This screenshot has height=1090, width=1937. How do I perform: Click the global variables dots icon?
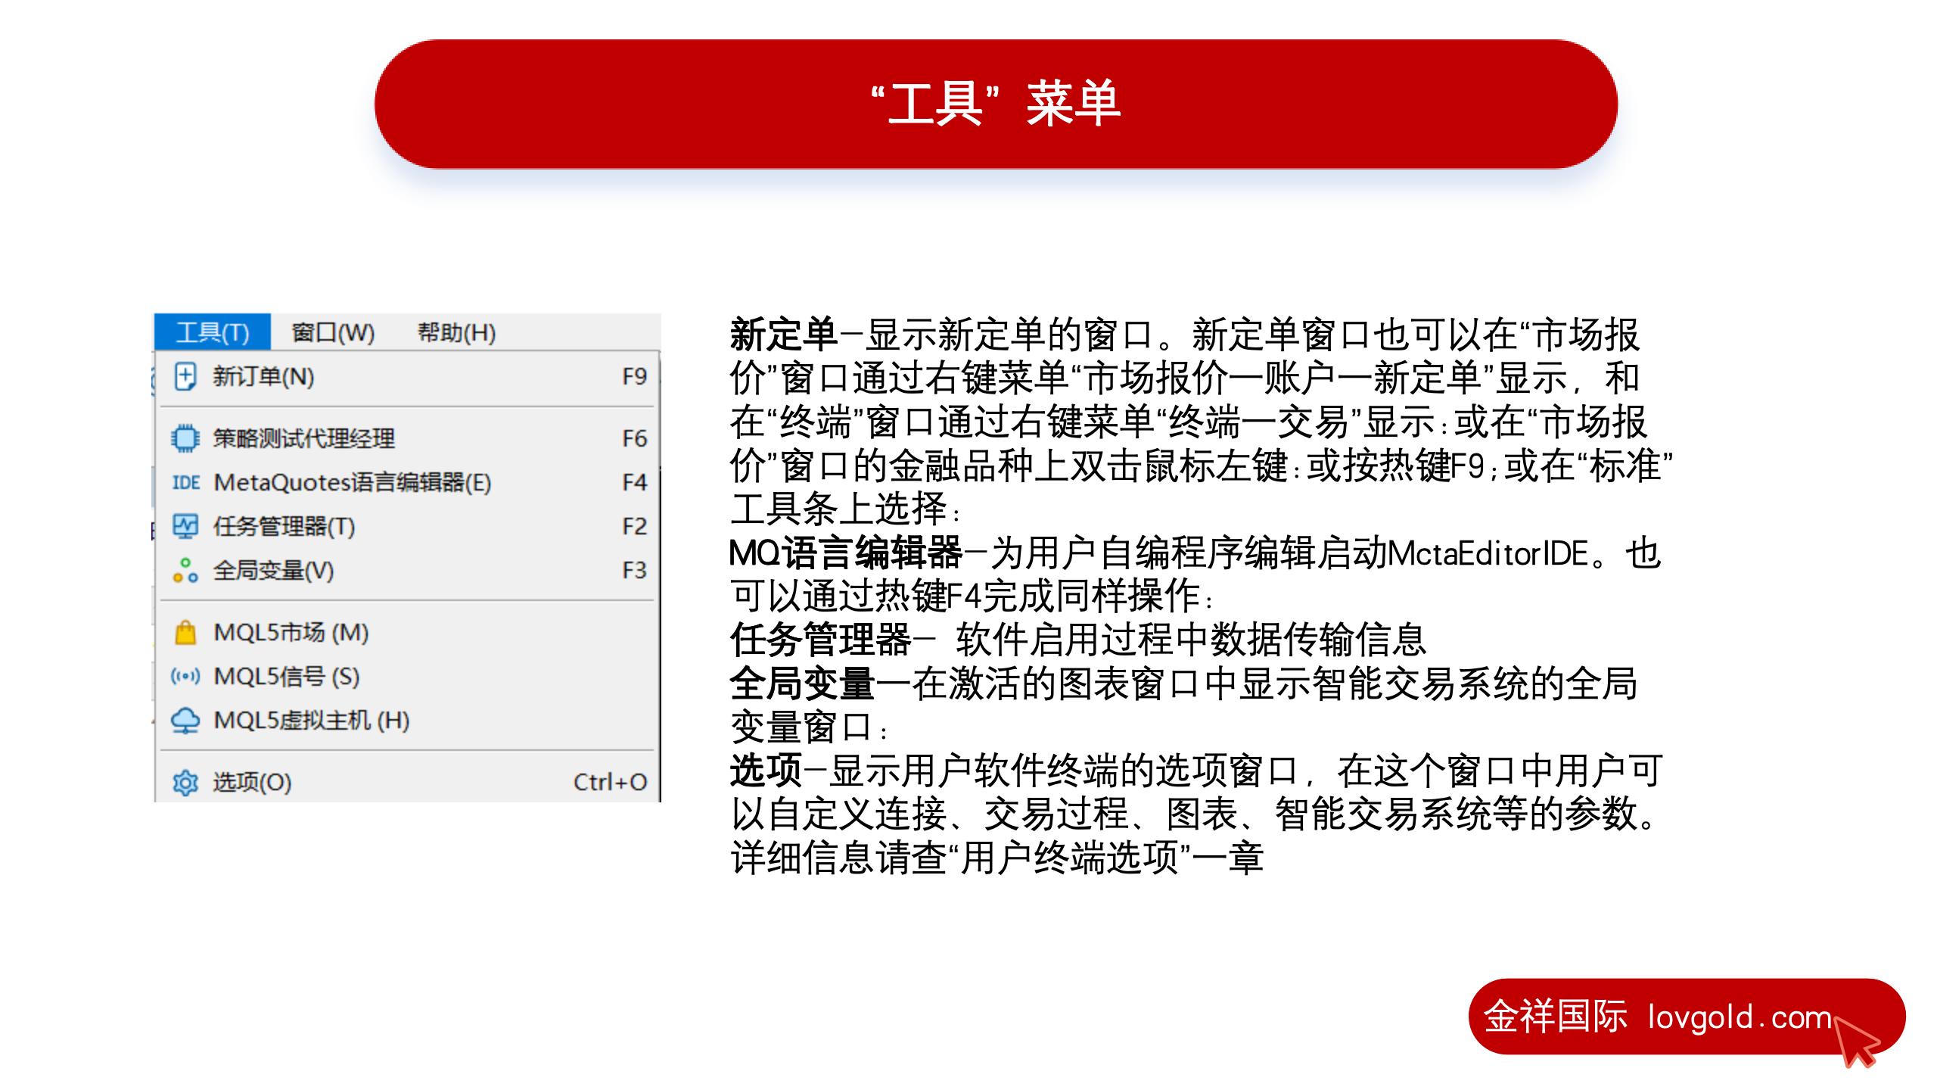(185, 570)
